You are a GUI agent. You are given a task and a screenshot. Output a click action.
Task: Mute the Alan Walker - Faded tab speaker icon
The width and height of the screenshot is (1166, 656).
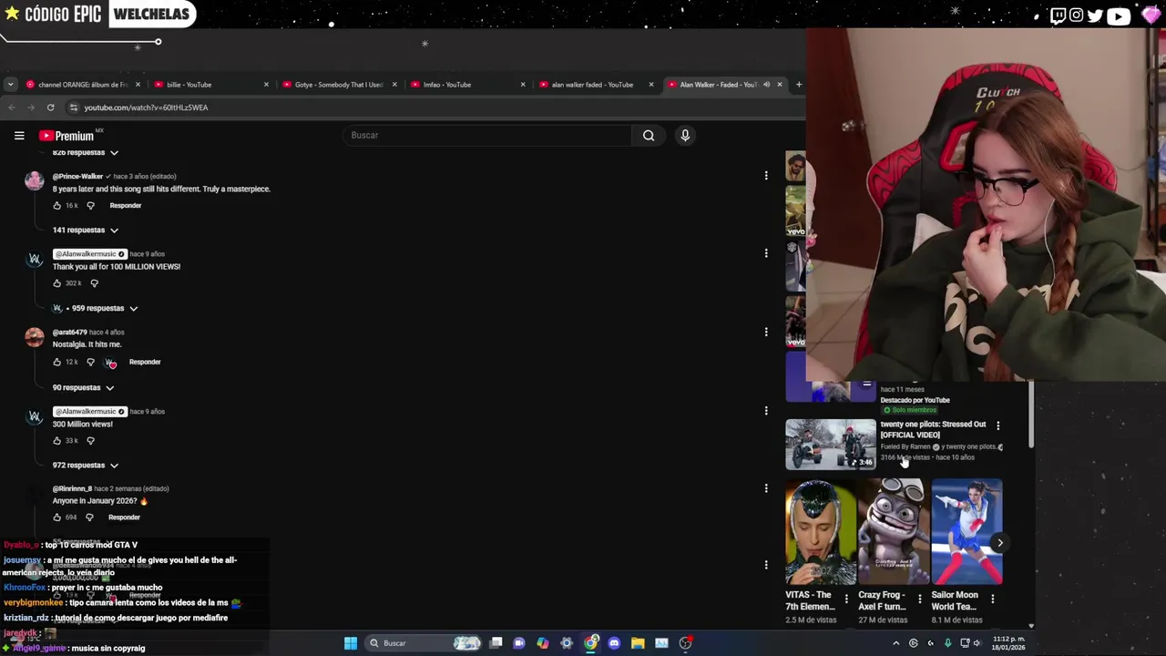pyautogui.click(x=766, y=85)
